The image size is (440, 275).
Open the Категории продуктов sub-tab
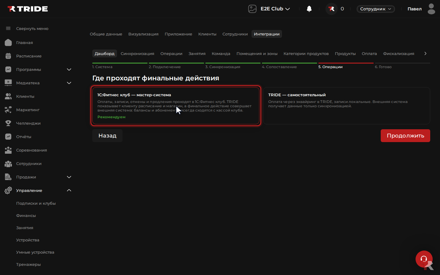click(x=306, y=53)
